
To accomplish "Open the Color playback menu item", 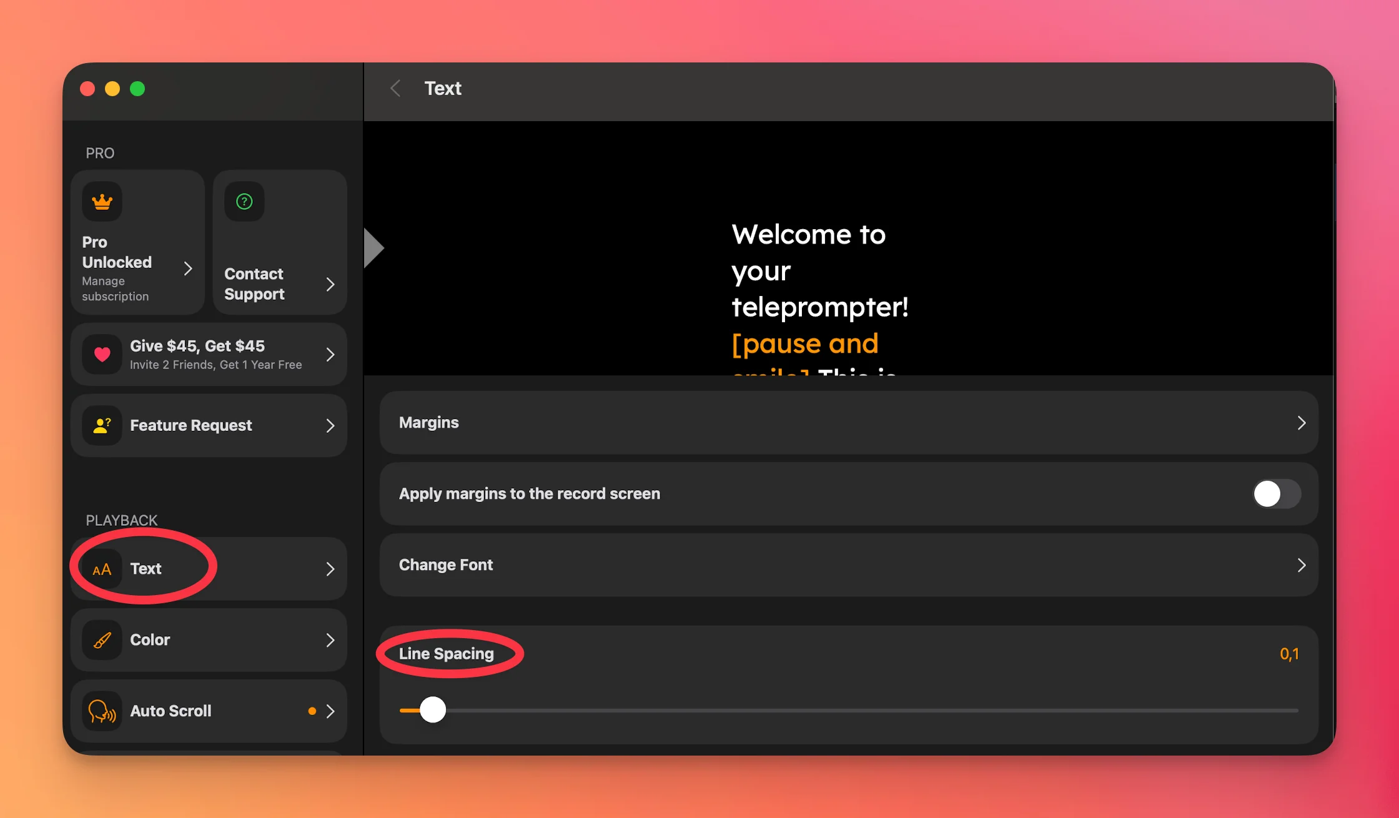I will (x=209, y=640).
